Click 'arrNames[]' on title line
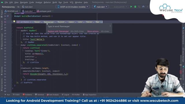 [38, 54]
